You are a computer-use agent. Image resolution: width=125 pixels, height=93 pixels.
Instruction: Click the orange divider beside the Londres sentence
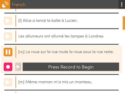click(16, 36)
